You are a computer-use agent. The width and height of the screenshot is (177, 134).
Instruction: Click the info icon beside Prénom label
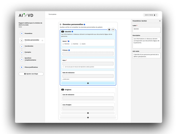coord(69,50)
